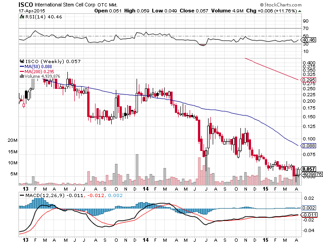The width and height of the screenshot is (323, 244).
Task: Click the bold 0.057 last price tag
Action: tap(309, 169)
